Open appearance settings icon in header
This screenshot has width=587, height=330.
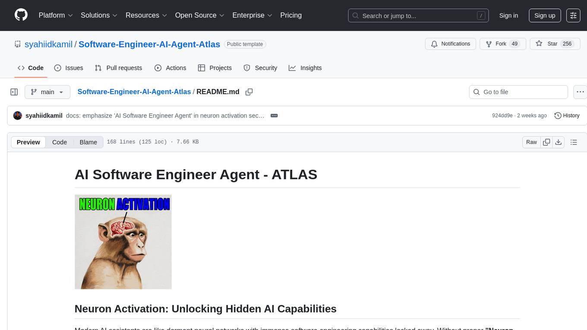[x=573, y=16]
